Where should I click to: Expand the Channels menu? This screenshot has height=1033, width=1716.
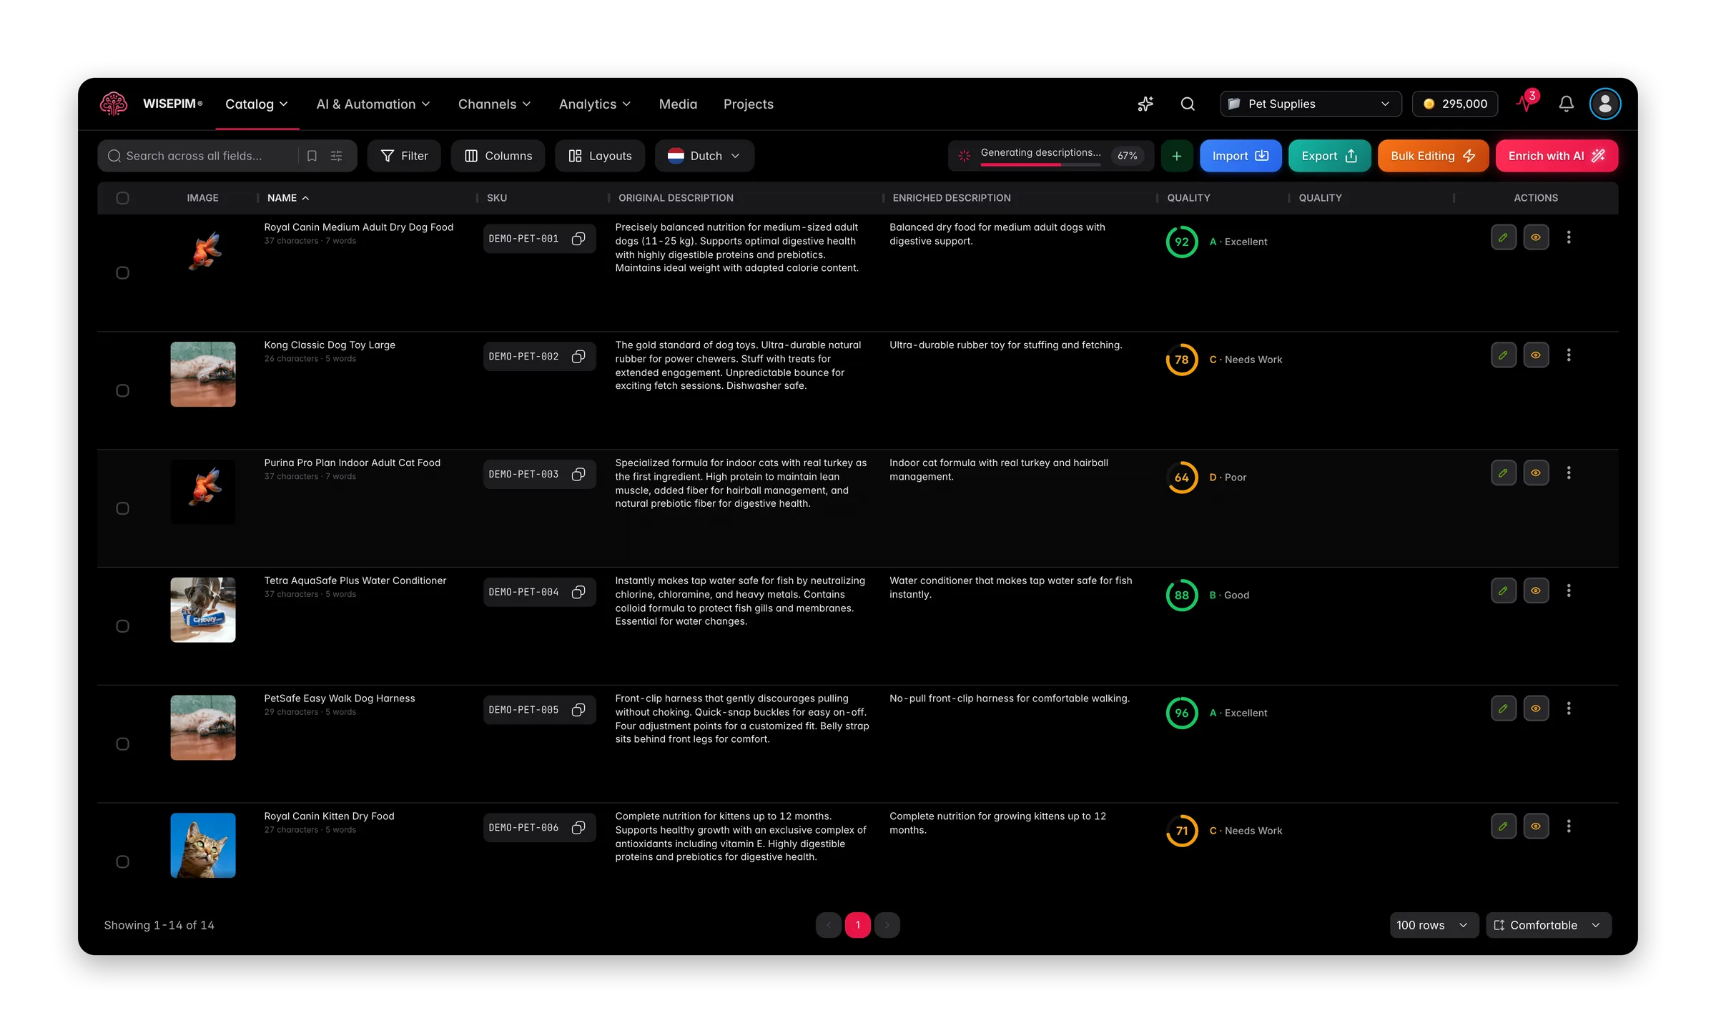tap(495, 104)
